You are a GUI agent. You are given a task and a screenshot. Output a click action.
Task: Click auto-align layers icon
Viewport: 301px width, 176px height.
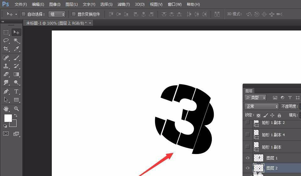[x=217, y=14]
